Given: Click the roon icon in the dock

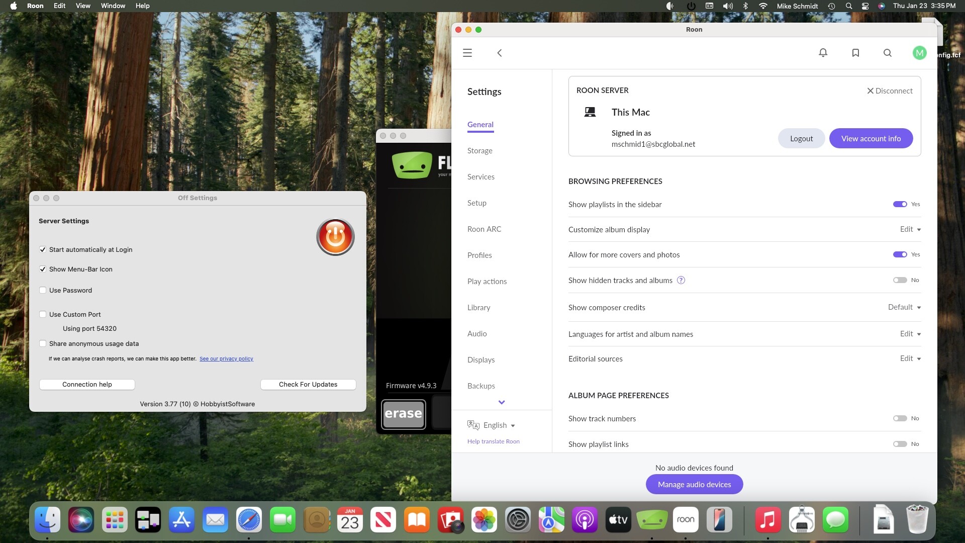Looking at the screenshot, I should [686, 520].
